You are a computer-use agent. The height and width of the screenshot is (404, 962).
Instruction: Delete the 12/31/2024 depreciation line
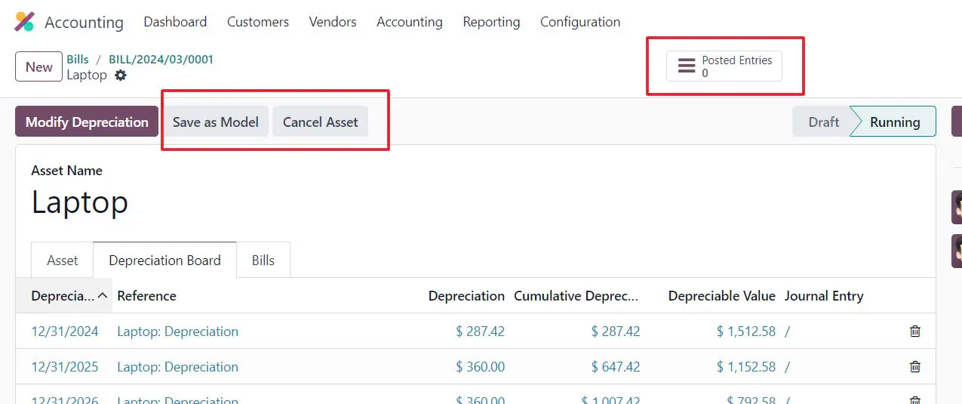click(914, 332)
